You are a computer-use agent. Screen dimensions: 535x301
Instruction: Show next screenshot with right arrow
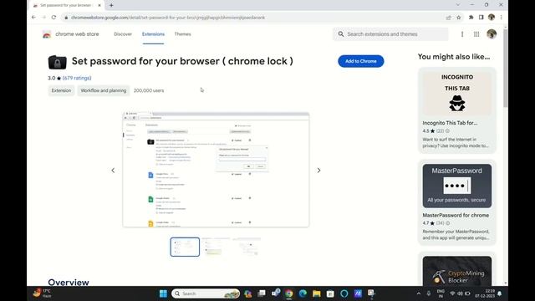point(318,171)
